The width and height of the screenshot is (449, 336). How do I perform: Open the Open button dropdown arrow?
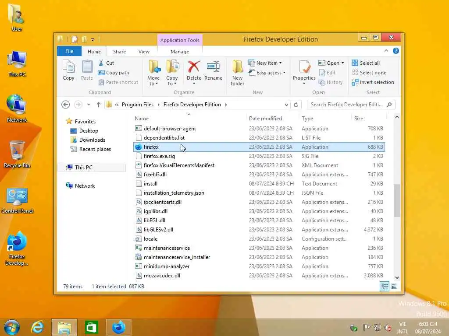pyautogui.click(x=342, y=63)
